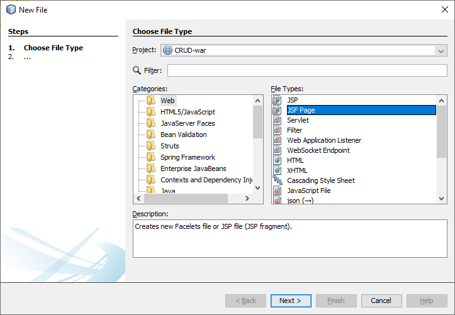Click the HTML file type icon
Screen dimensions: 455x315
(277, 160)
